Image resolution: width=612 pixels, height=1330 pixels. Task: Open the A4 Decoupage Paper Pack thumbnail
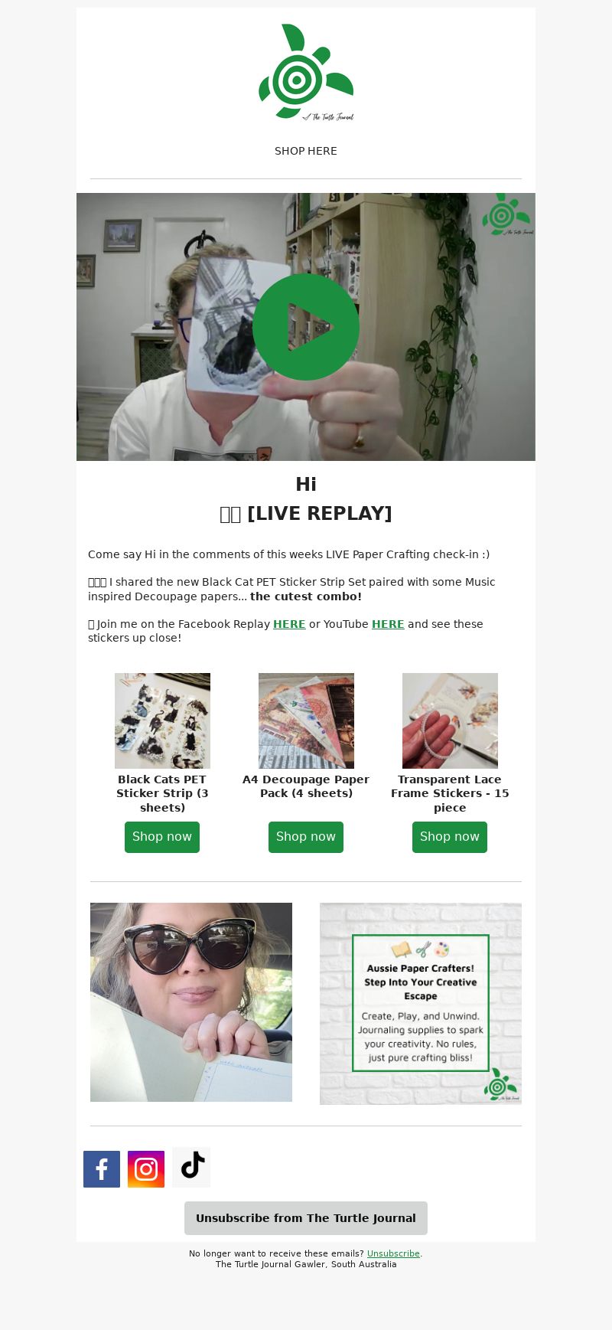(x=306, y=721)
